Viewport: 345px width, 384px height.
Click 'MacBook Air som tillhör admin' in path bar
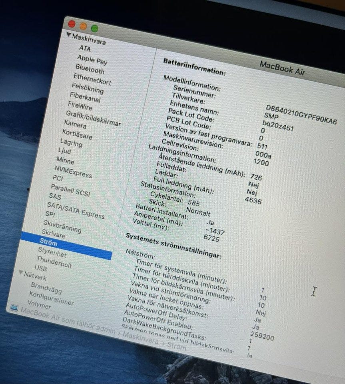68,320
